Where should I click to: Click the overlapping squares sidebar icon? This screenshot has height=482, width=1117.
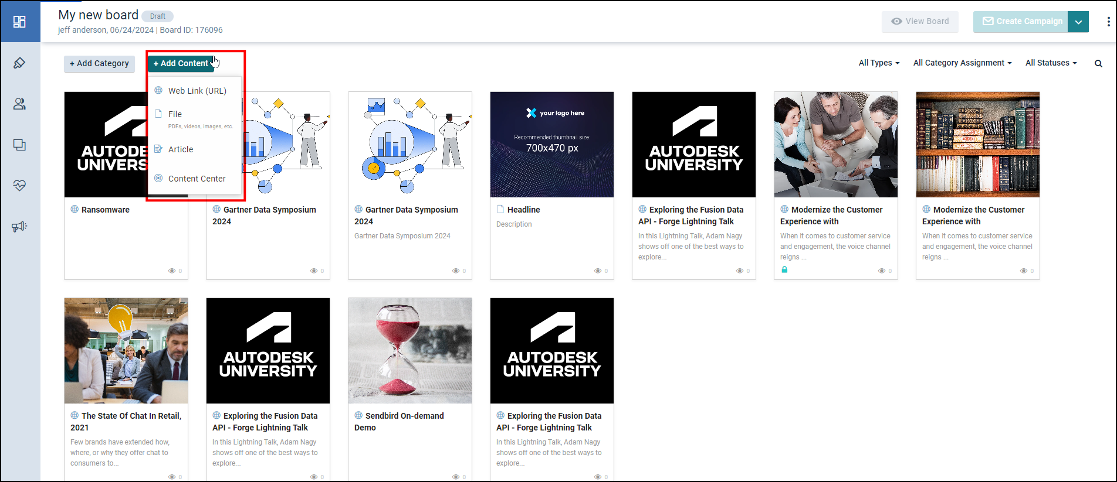pos(19,145)
